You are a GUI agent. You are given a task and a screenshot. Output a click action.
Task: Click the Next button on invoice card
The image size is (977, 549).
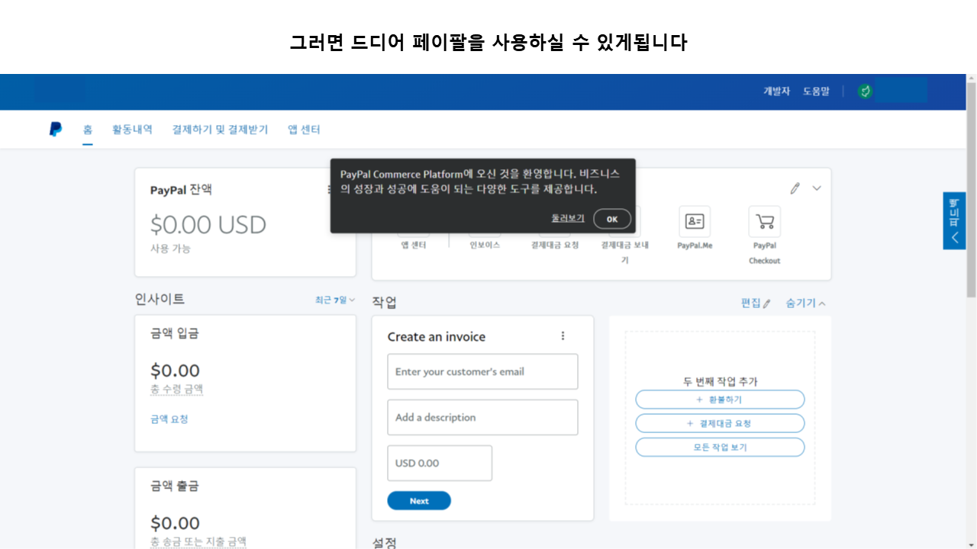(419, 501)
